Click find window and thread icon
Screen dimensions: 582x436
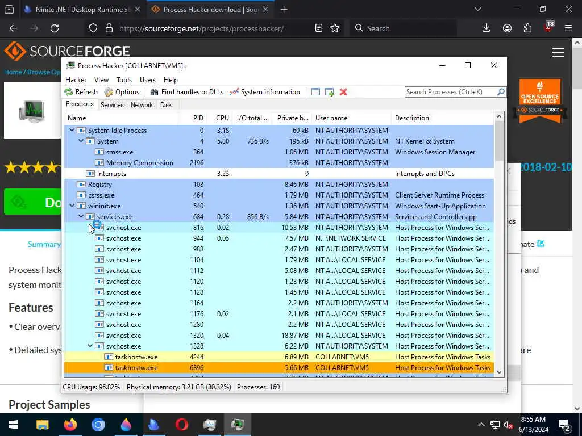click(x=330, y=92)
